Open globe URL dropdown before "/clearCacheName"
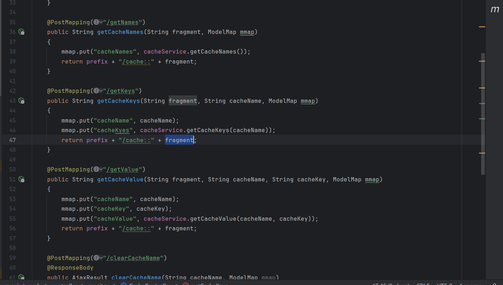The image size is (503, 285). click(x=98, y=258)
